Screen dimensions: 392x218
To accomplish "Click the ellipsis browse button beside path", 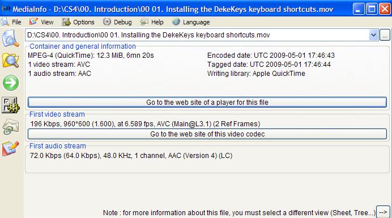I will coord(385,35).
